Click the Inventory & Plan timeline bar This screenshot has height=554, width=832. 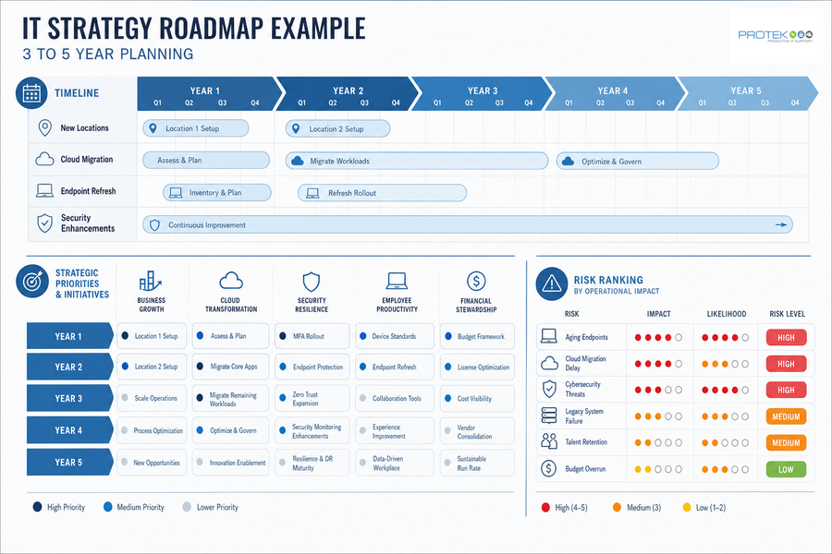pyautogui.click(x=217, y=192)
